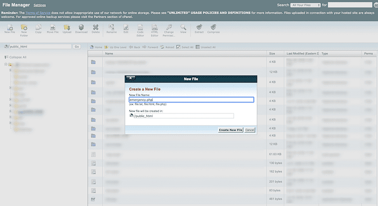Open File Manager Settings link
Viewport: 378px width, 206px height.
point(40,5)
